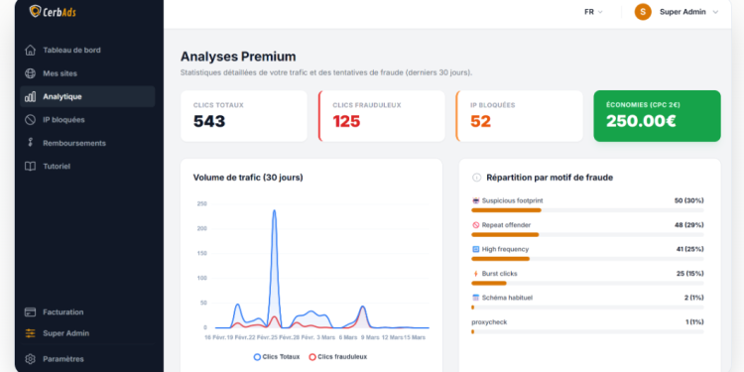Click the 25 (15%) value

pos(689,274)
